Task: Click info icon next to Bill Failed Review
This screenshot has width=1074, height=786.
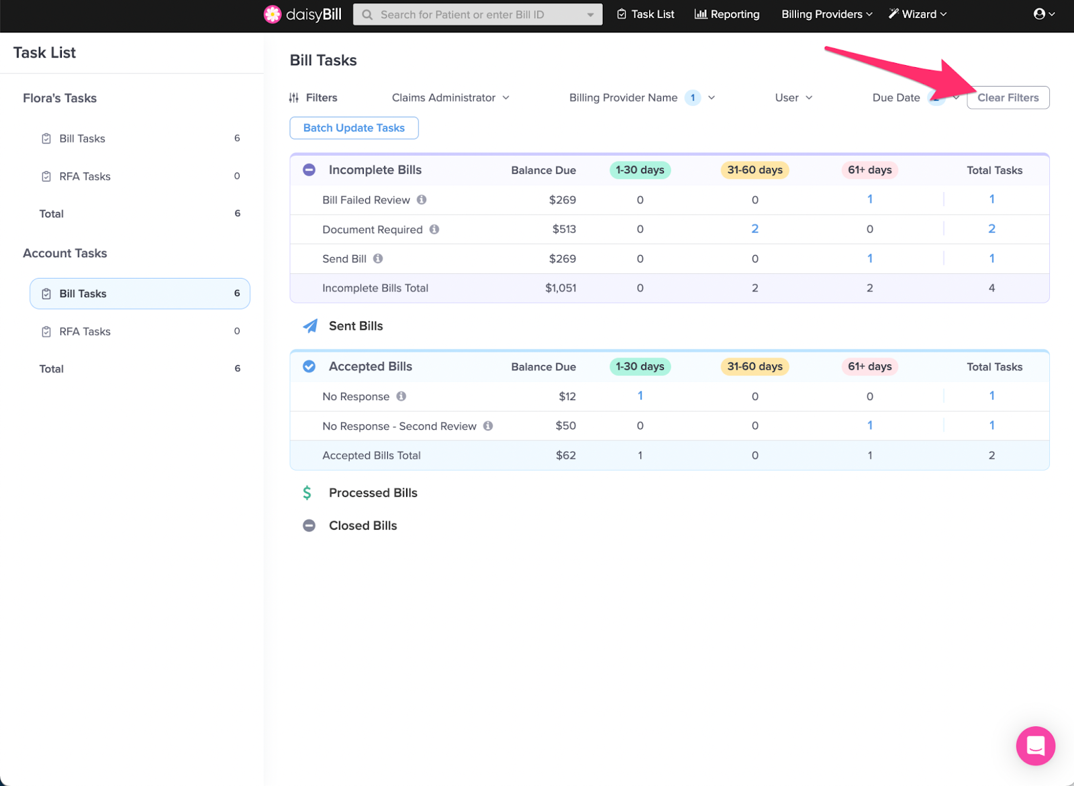Action: pos(422,199)
